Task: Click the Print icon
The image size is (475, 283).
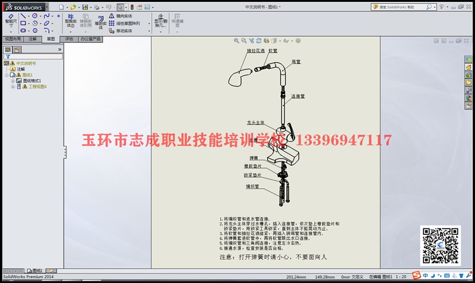Action: tap(96, 7)
